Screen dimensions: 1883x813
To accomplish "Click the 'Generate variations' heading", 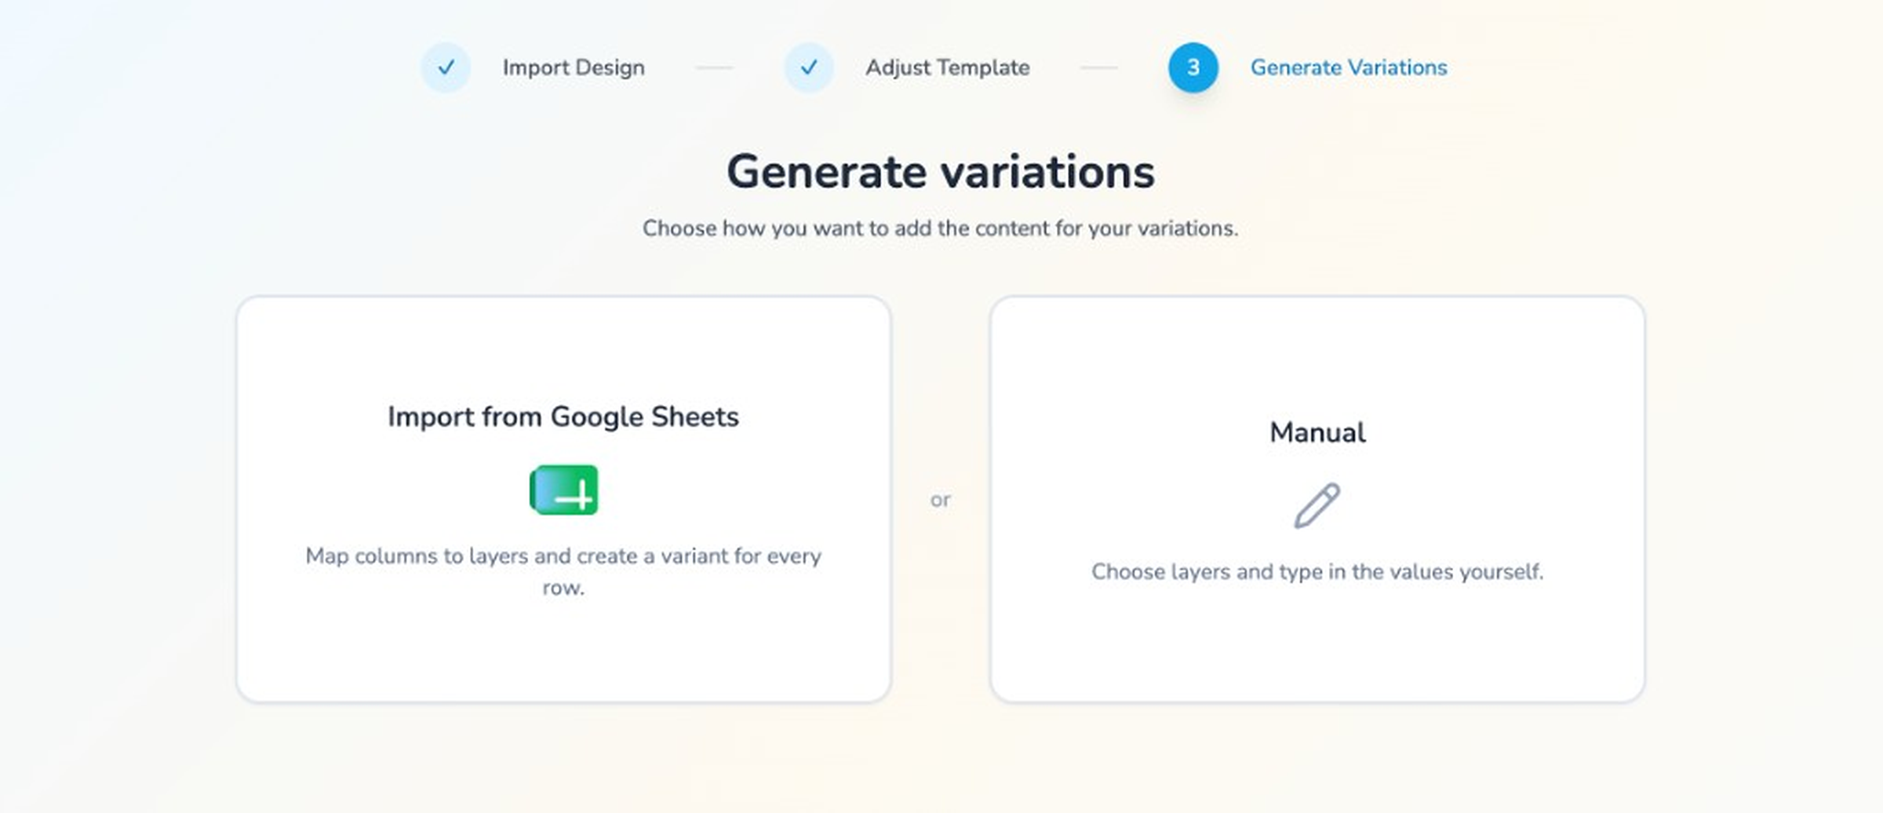I will (x=941, y=171).
